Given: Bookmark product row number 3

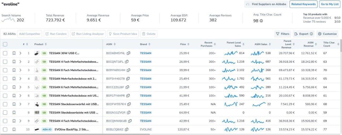Looking at the screenshot, I should (x=14, y=70).
